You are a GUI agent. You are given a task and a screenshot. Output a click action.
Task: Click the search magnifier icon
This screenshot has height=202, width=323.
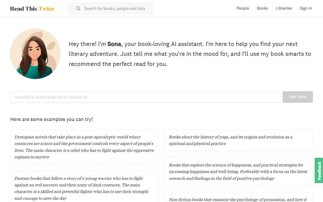pyautogui.click(x=78, y=9)
